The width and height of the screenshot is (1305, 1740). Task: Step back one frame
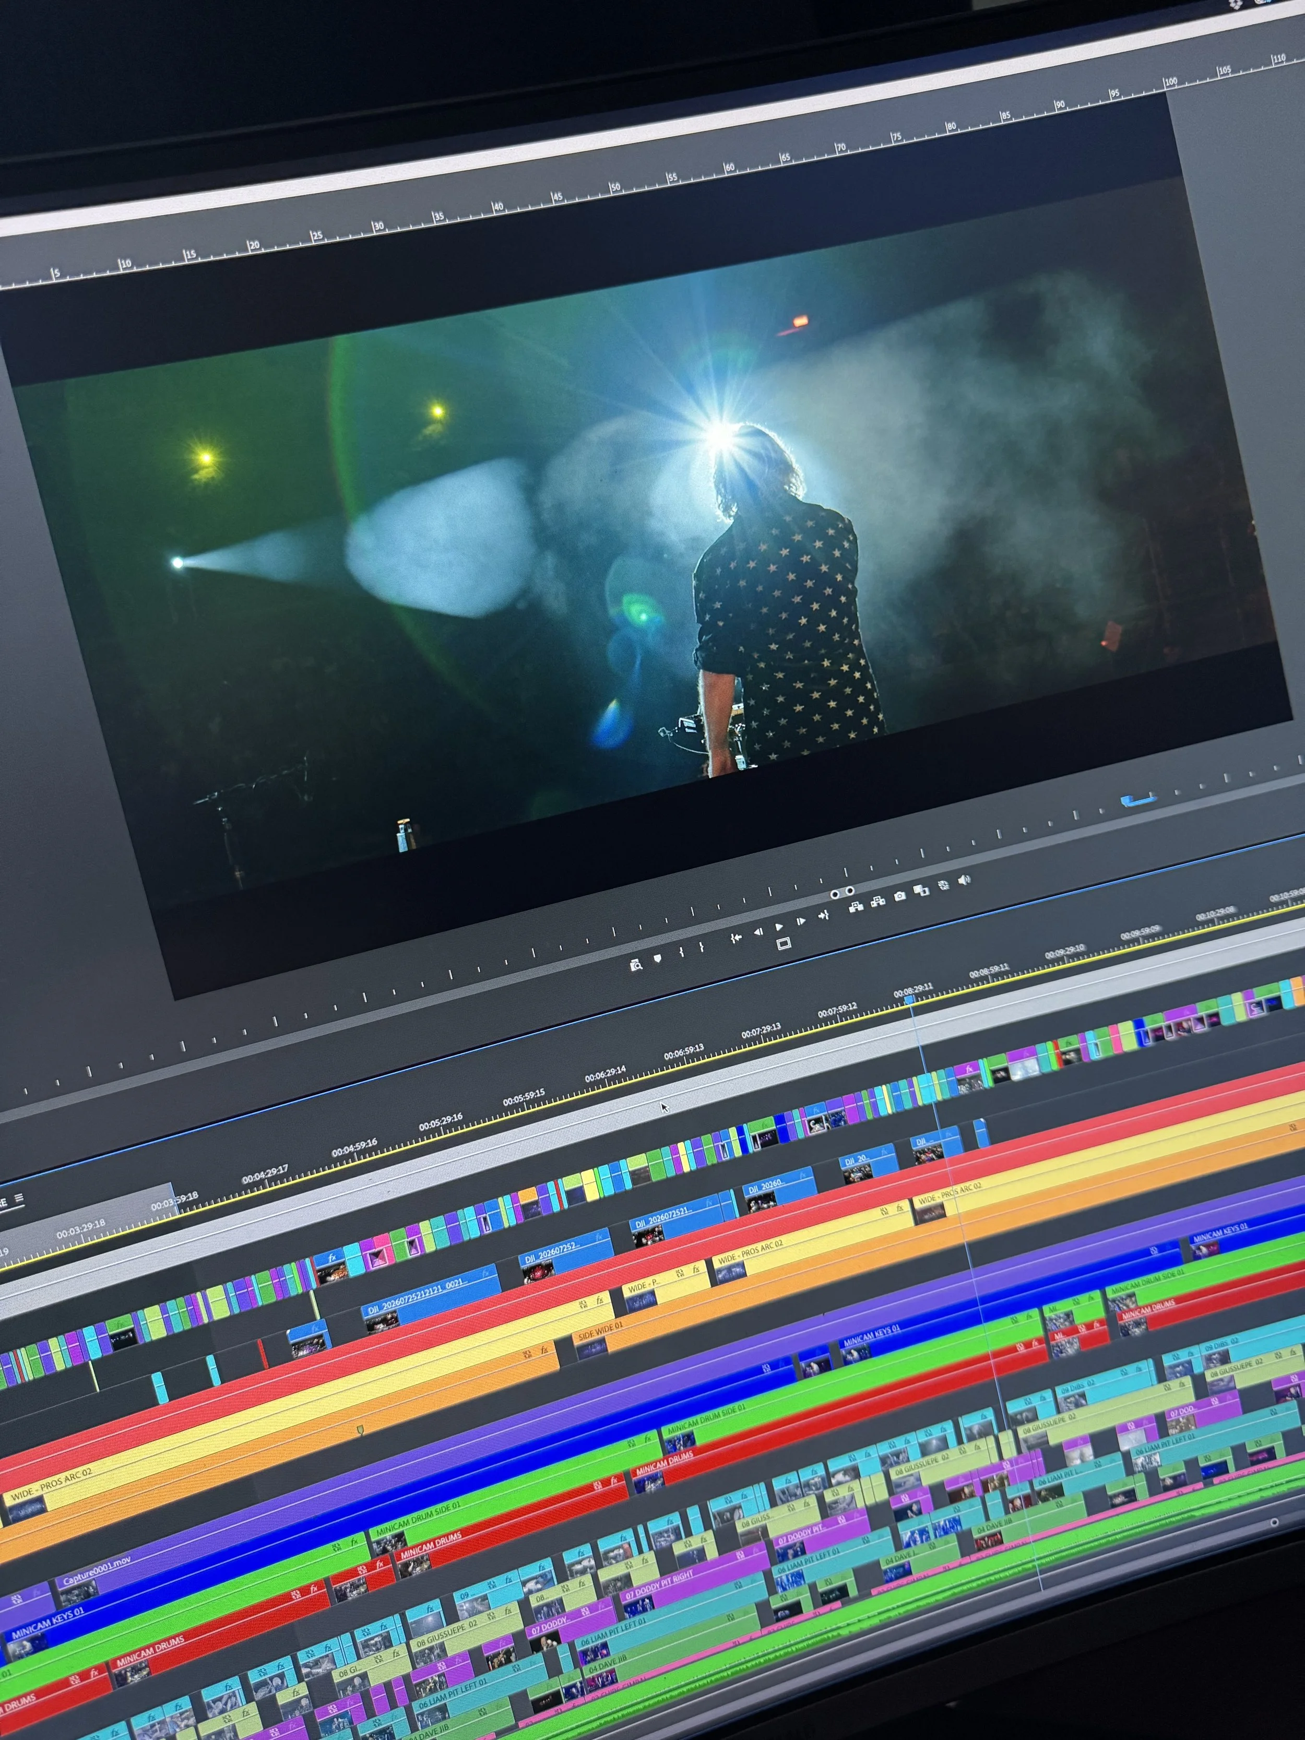[758, 932]
